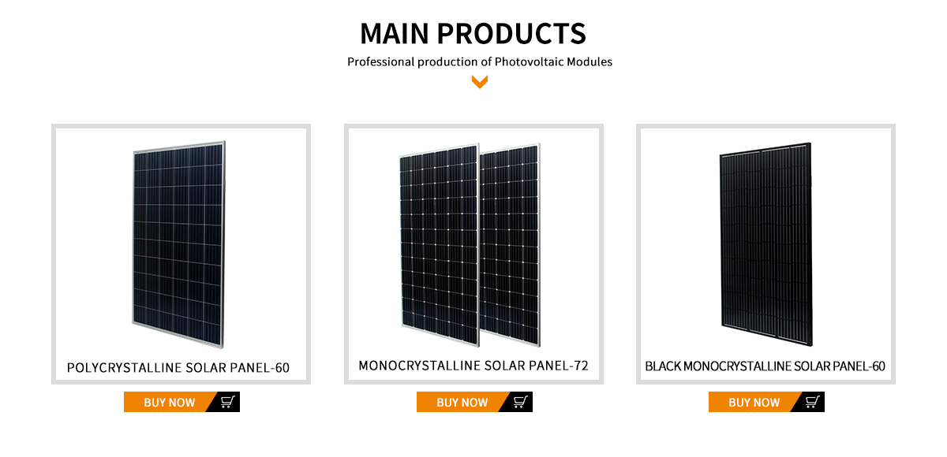Click the 'Professional production of Photovoltaic Modules' subtitle

tap(480, 61)
